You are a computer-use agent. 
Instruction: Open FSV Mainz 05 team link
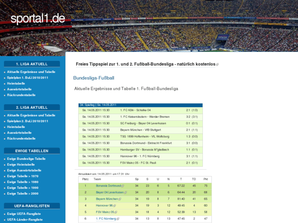coord(105,212)
